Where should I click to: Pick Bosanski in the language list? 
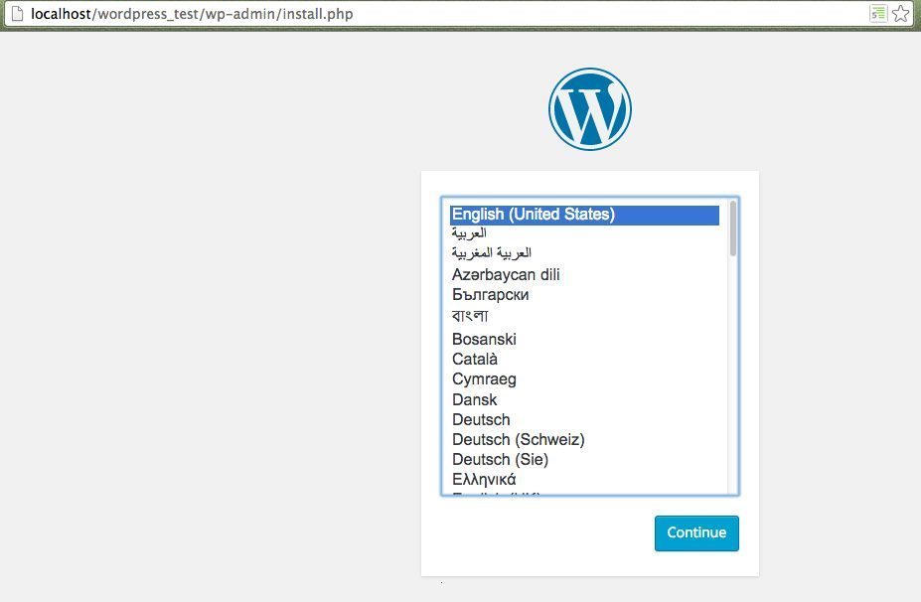584,339
